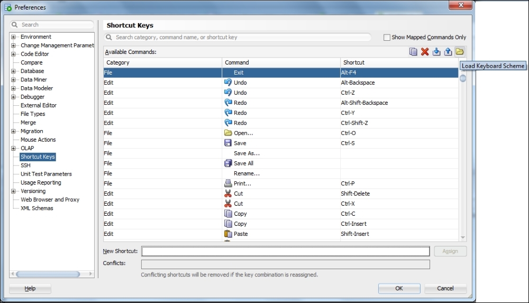Select File Types preference
Viewport: 529px width, 303px height.
pyautogui.click(x=33, y=114)
